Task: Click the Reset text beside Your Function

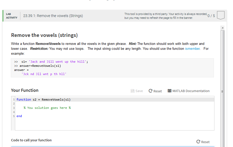Action: coord(157,91)
